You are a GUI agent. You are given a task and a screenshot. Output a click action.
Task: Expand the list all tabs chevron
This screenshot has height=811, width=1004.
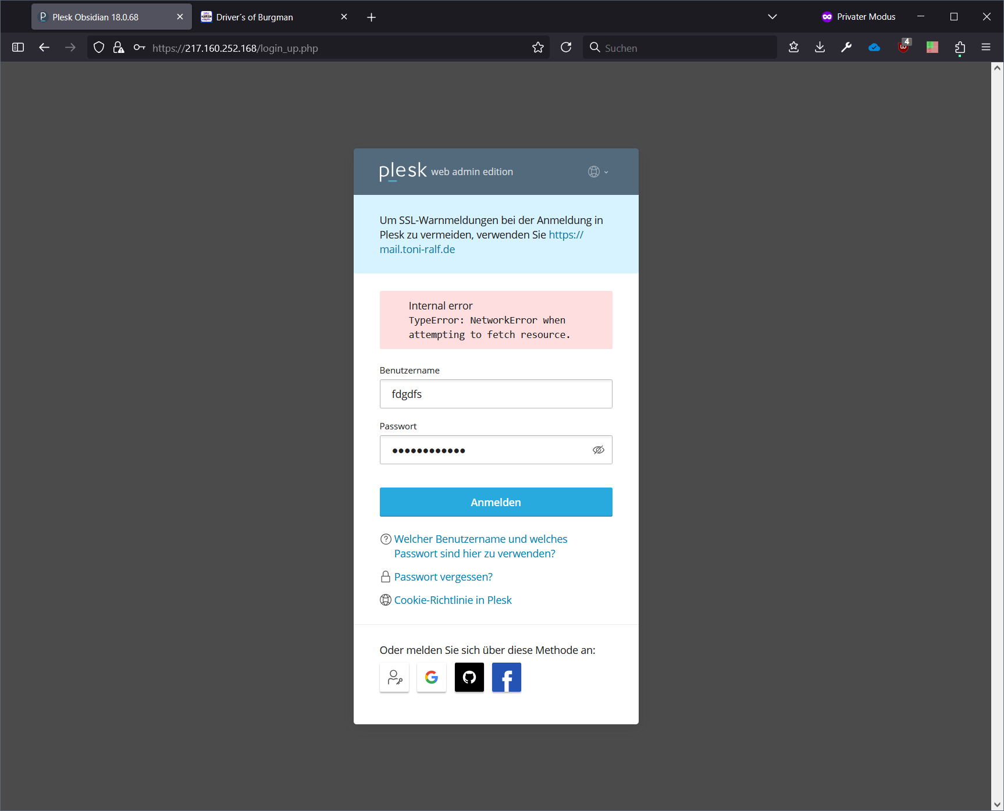click(x=772, y=17)
